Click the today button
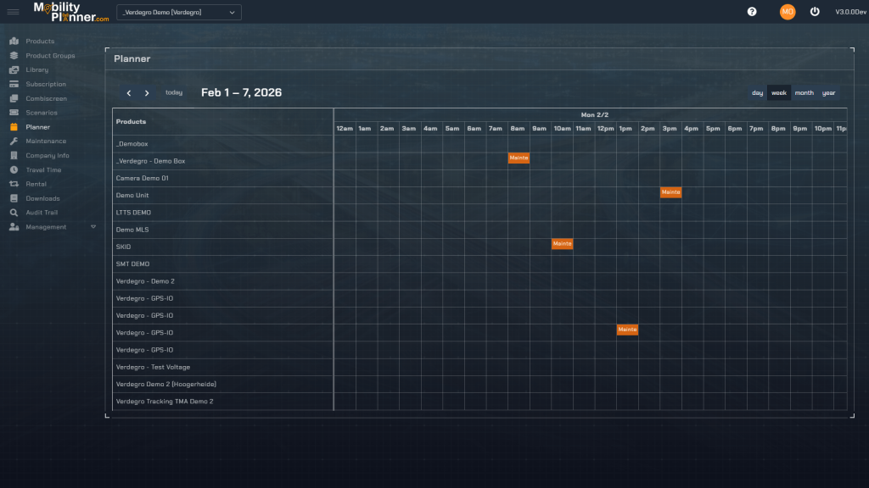The width and height of the screenshot is (869, 488). (x=174, y=92)
